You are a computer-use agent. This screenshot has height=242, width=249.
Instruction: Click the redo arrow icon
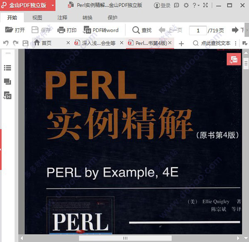tap(16, 43)
